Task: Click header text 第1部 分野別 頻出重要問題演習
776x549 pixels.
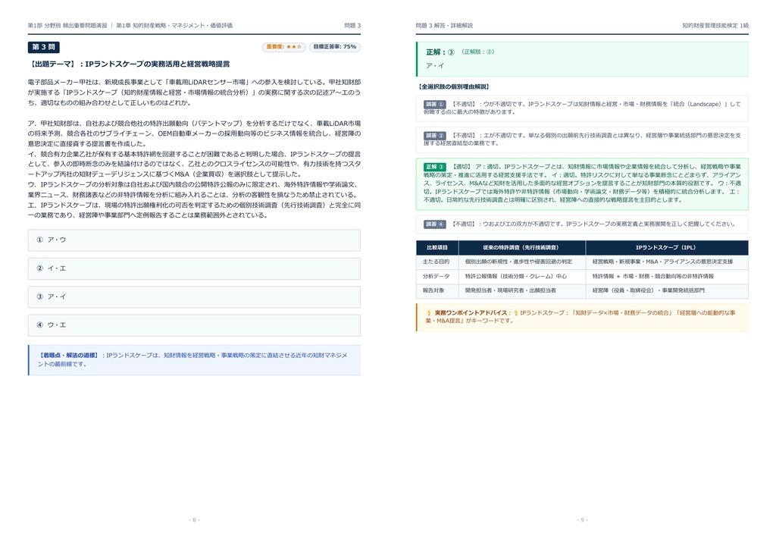Action: tap(67, 25)
